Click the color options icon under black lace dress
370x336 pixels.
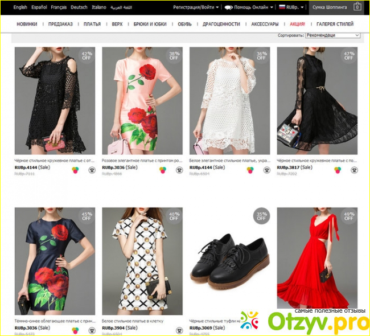coord(76,170)
